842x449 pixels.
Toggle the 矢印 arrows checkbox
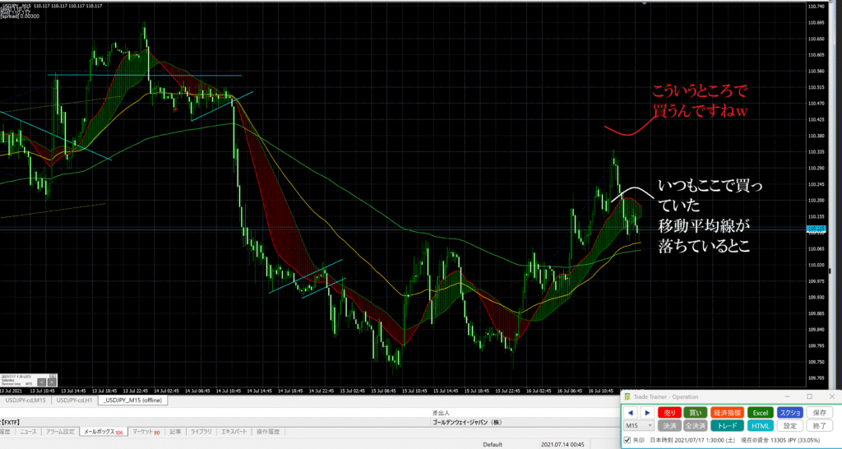pos(627,440)
